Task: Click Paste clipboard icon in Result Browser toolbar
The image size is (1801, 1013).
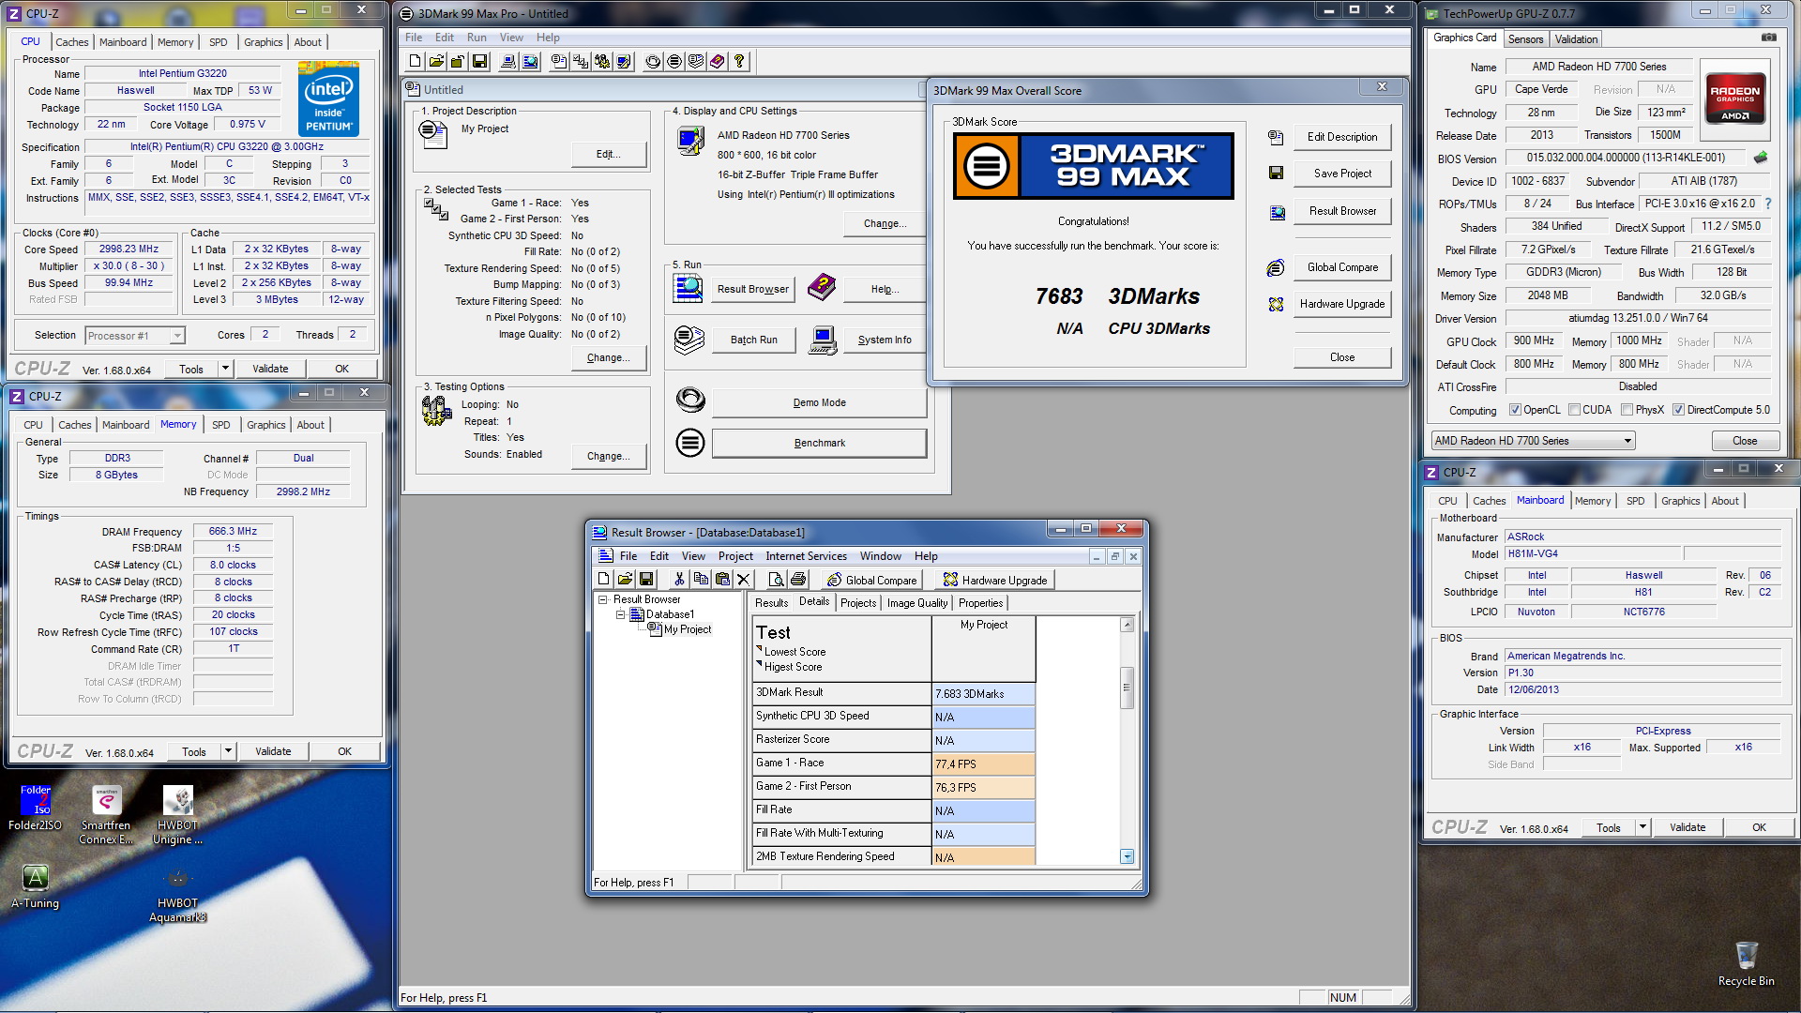Action: tap(722, 580)
